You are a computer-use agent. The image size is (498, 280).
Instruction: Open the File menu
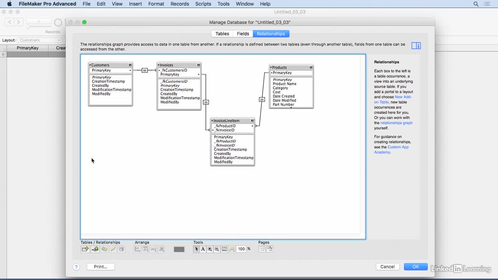tap(86, 4)
